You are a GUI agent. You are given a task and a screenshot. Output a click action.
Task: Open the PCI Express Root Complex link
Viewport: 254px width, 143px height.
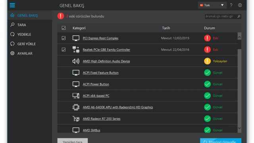(x=100, y=38)
